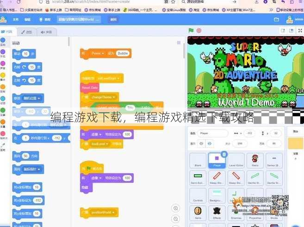
Task: Select the Level Editor sprite thumbnail
Action: click(x=236, y=160)
